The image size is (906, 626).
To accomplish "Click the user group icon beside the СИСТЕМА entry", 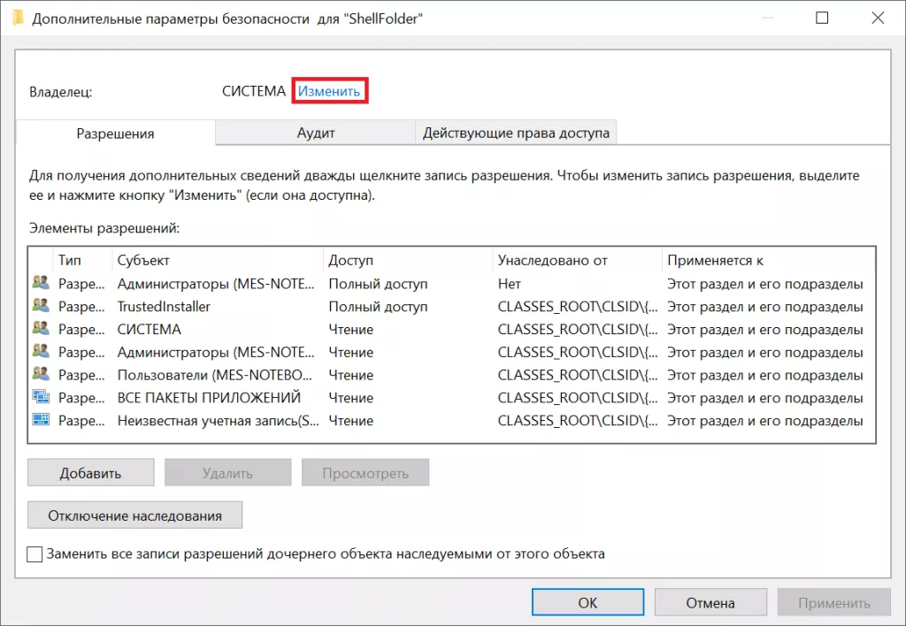I will click(41, 329).
